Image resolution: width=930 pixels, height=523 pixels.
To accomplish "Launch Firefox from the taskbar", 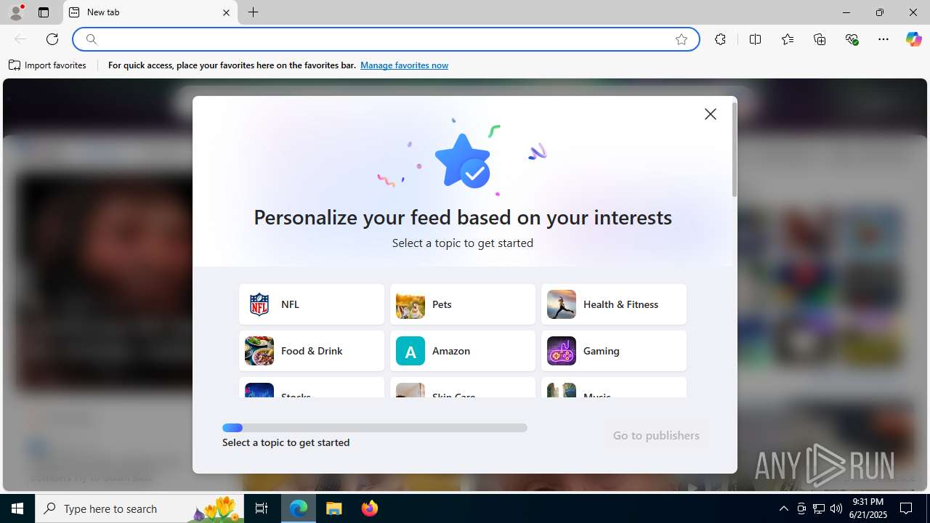I will 369,508.
